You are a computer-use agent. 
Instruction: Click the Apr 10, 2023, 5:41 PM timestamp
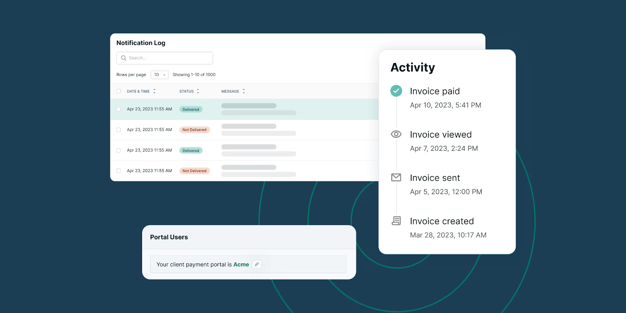click(x=446, y=105)
